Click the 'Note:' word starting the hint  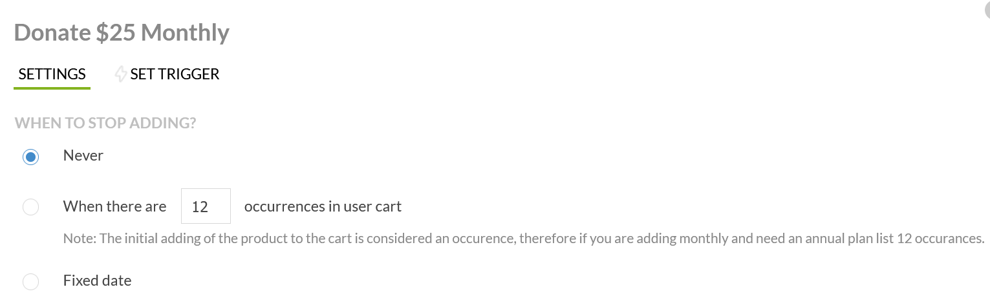tap(80, 239)
